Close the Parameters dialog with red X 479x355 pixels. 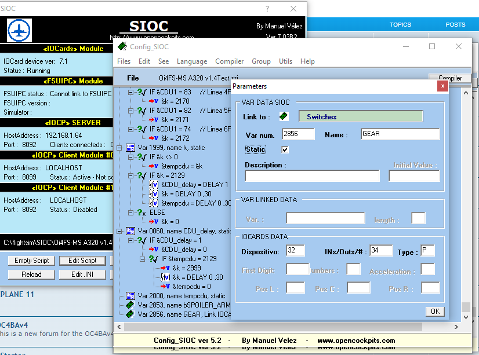442,86
